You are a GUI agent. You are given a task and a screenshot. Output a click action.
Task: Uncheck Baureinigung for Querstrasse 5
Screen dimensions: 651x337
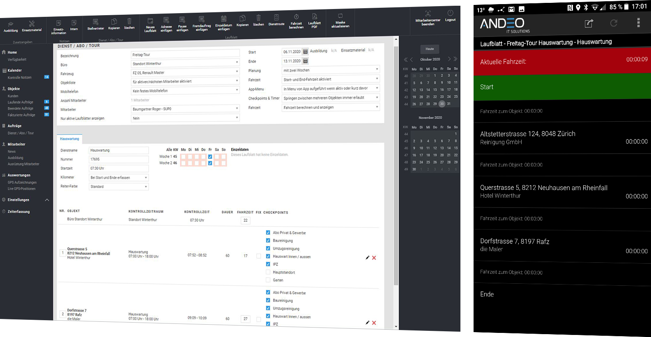(268, 240)
